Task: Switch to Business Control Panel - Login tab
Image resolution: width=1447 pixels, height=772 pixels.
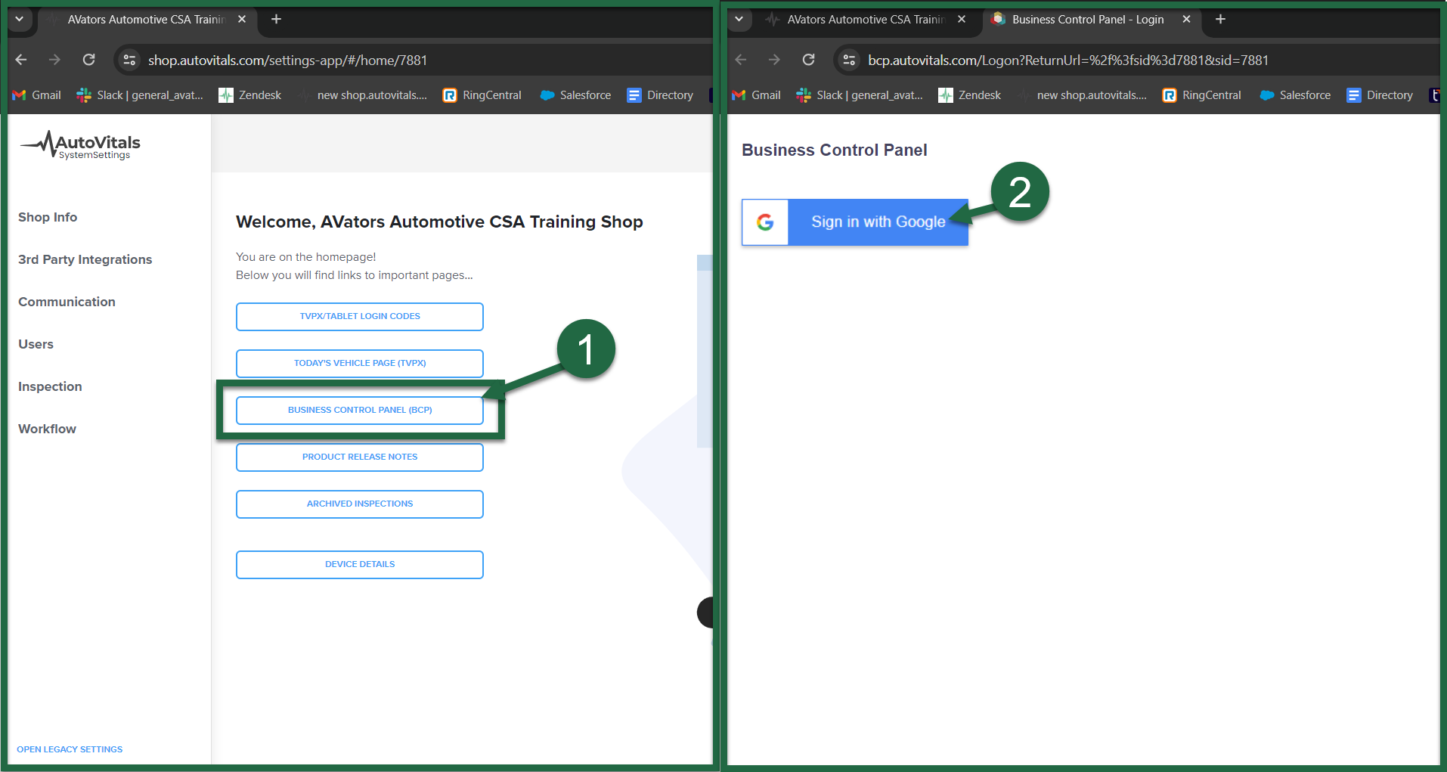Action: click(x=1087, y=20)
